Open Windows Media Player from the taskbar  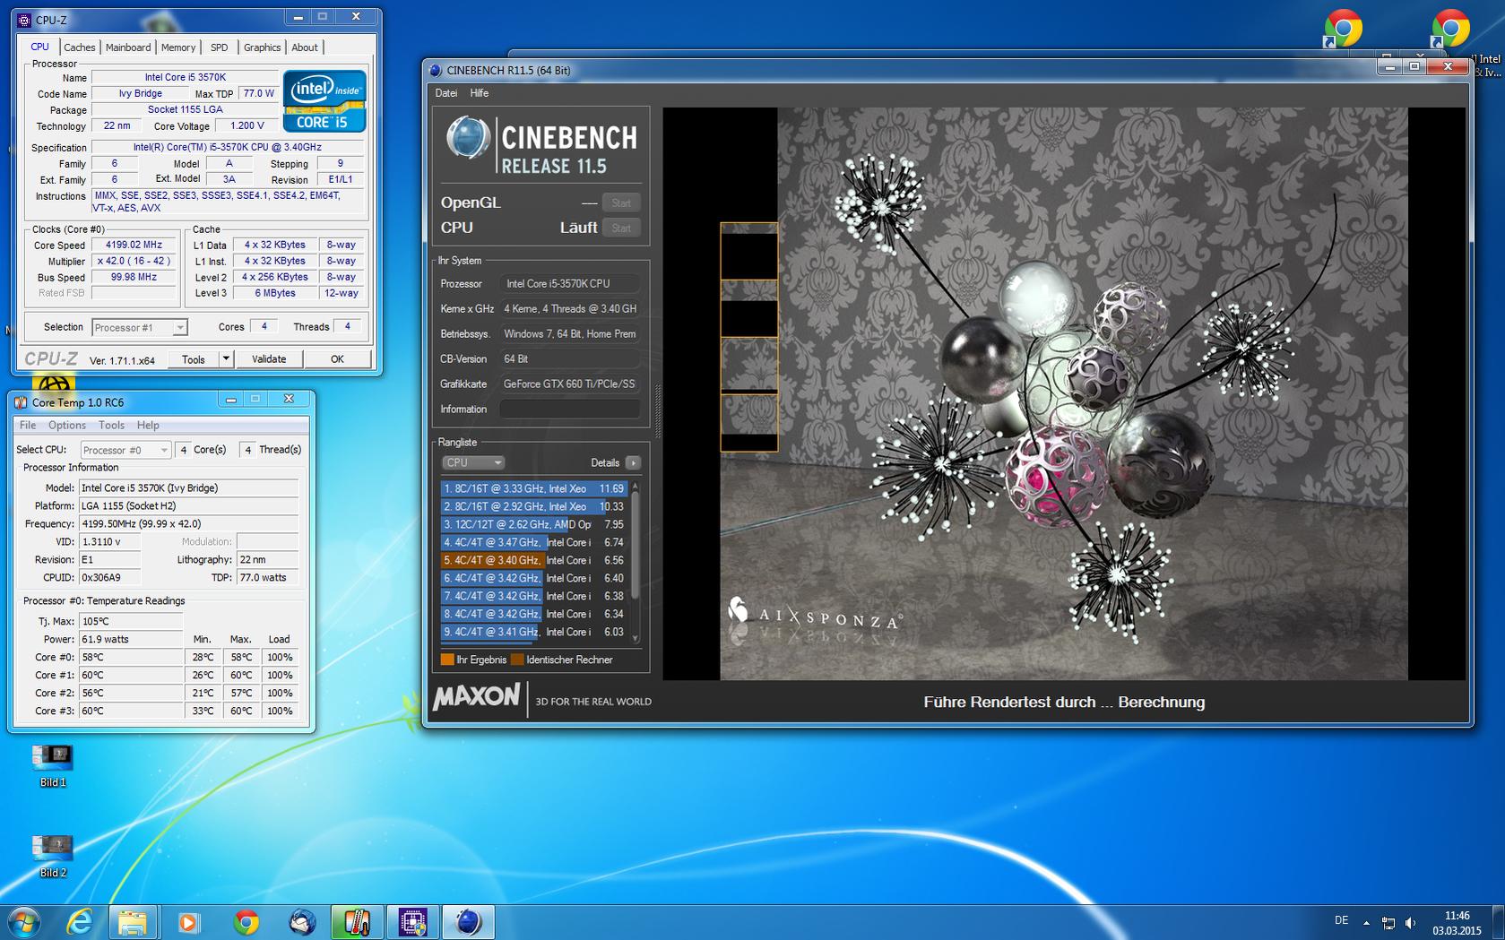[188, 922]
